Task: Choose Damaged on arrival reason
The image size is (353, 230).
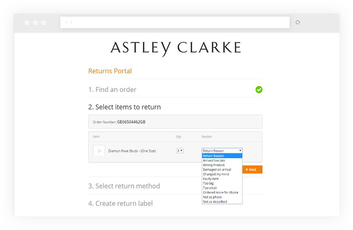Action: click(222, 170)
